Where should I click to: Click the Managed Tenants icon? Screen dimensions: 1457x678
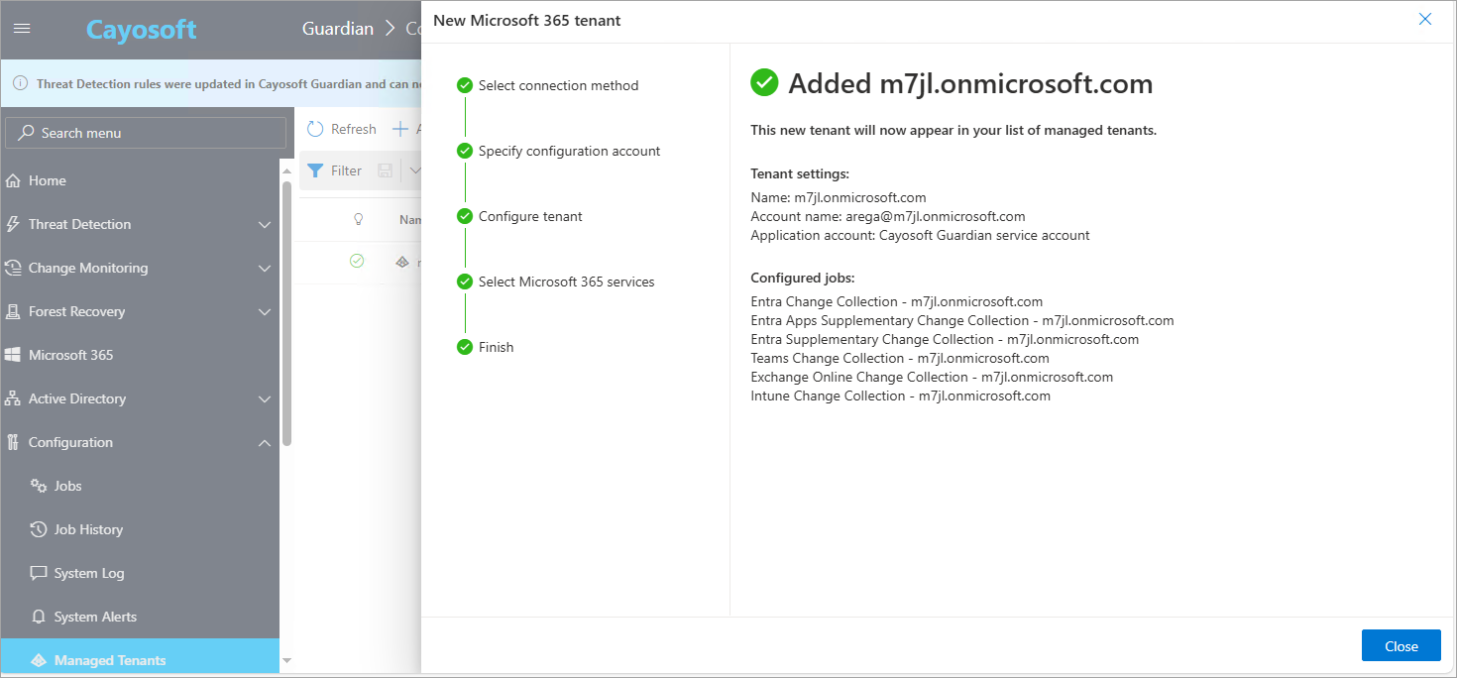click(x=39, y=660)
